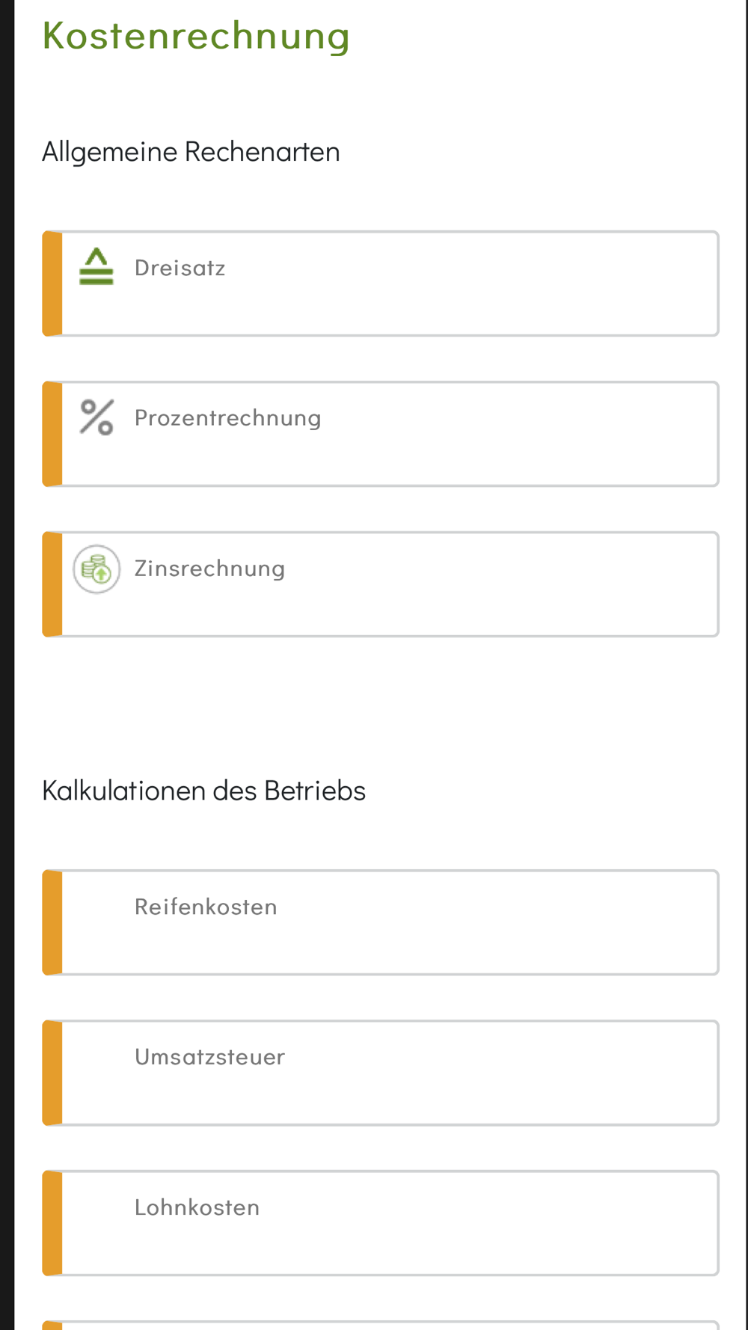The width and height of the screenshot is (748, 1330).
Task: Tap the orange bar on Umsatzsteuer card
Action: click(52, 1073)
